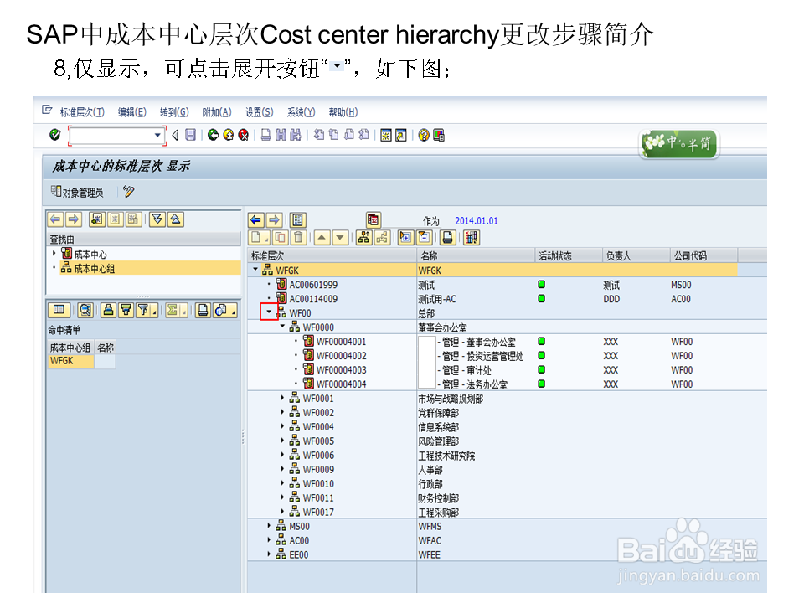This screenshot has width=804, height=603.
Task: Click the Create new object page icon
Action: coord(259,237)
